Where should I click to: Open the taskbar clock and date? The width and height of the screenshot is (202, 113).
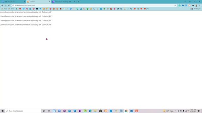[x=193, y=111]
